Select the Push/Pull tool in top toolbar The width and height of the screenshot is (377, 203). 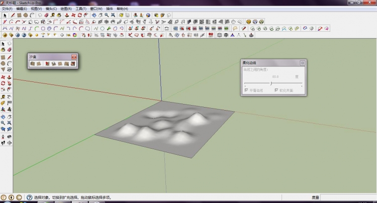(67, 15)
